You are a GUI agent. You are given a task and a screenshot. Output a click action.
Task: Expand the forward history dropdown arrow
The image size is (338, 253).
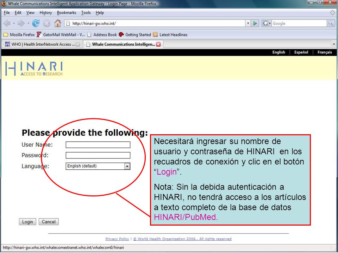coord(28,23)
